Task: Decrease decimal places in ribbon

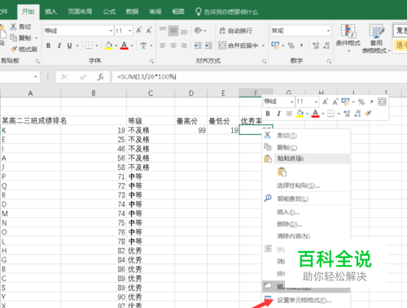Action: click(326, 46)
